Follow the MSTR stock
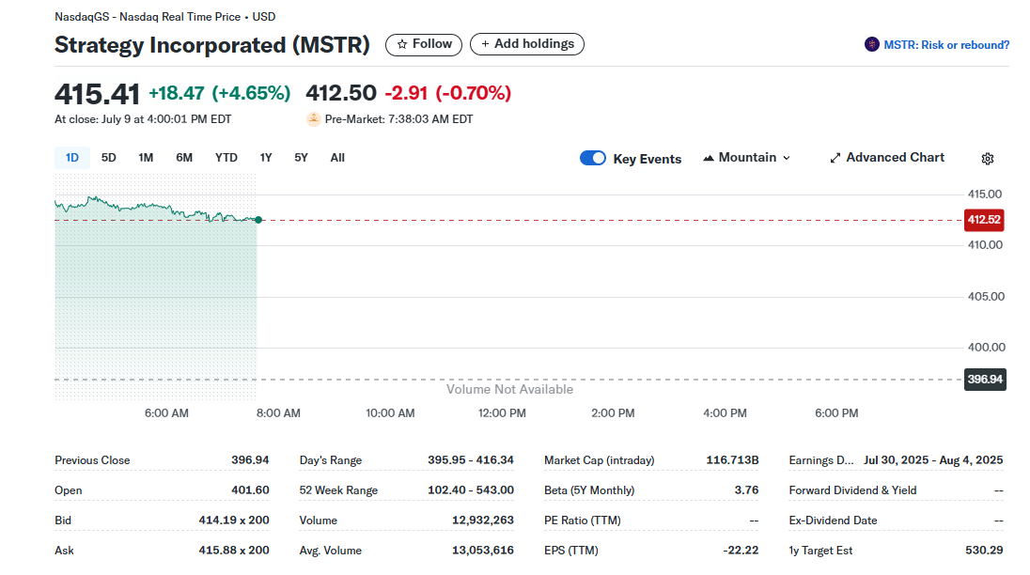The width and height of the screenshot is (1030, 575). coord(424,44)
